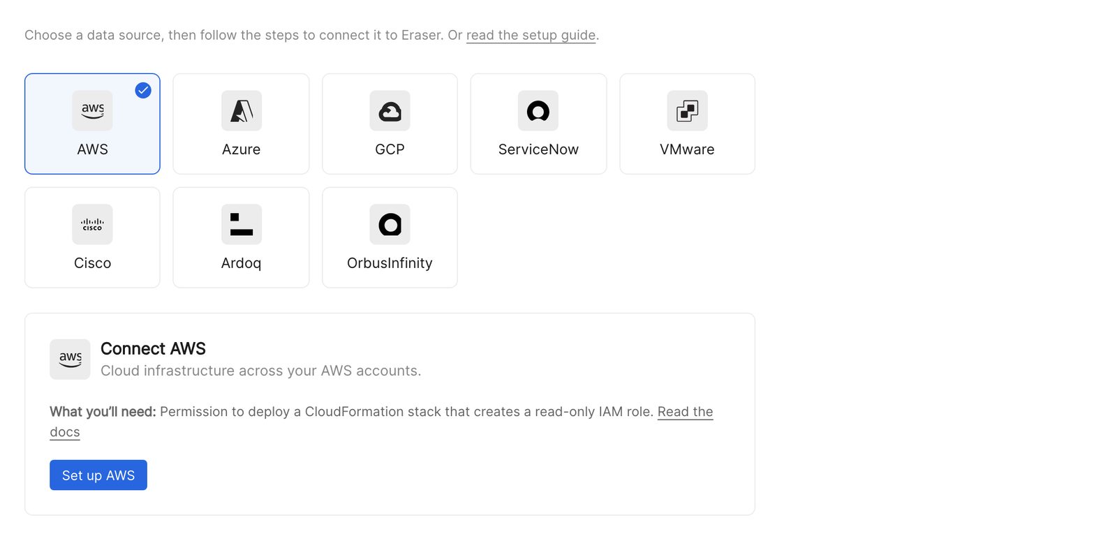1117x541 pixels.
Task: Click the blue checkmark on AWS card
Action: [x=143, y=90]
